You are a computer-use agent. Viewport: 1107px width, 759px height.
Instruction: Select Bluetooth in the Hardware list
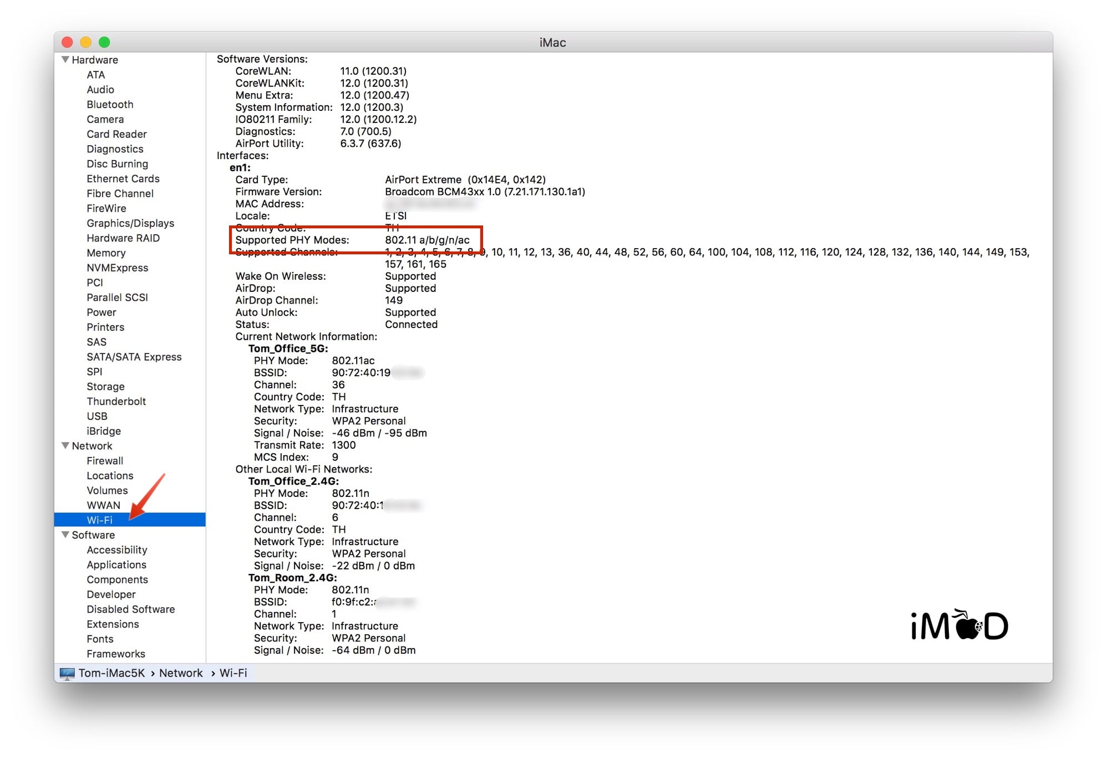point(110,104)
